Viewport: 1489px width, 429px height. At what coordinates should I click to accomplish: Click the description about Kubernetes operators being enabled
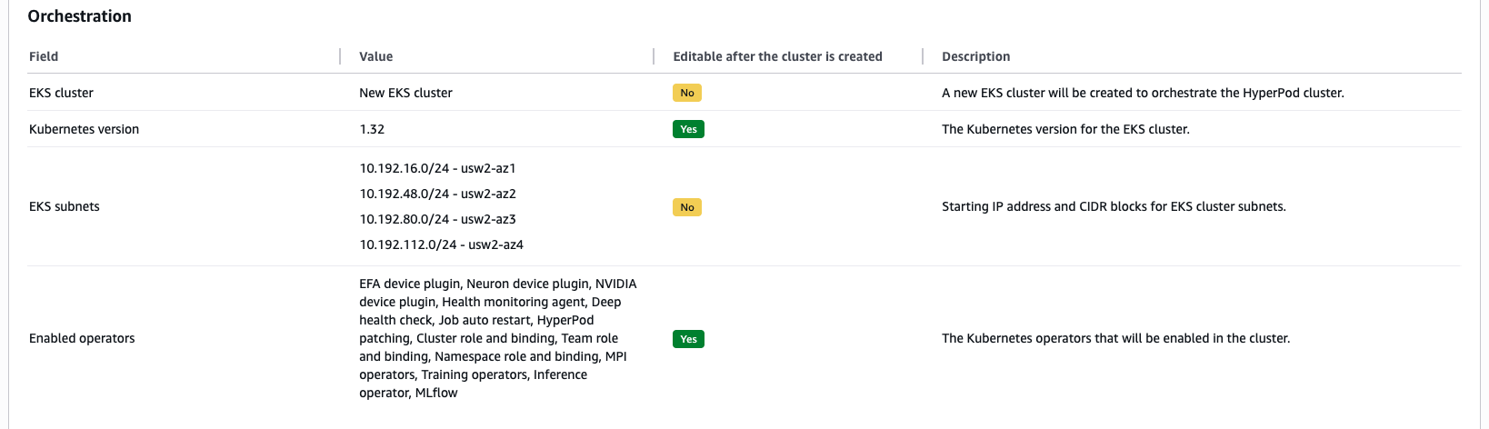(1115, 338)
